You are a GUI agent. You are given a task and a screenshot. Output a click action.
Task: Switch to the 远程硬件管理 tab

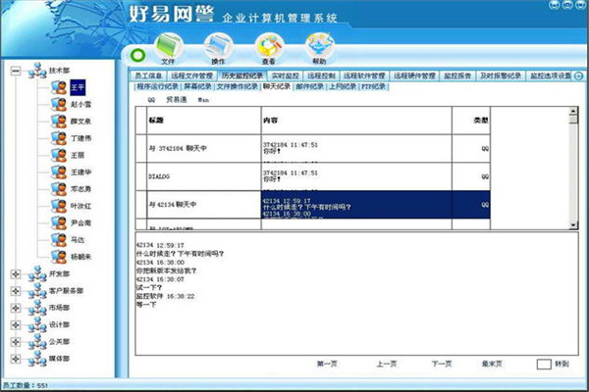point(414,75)
